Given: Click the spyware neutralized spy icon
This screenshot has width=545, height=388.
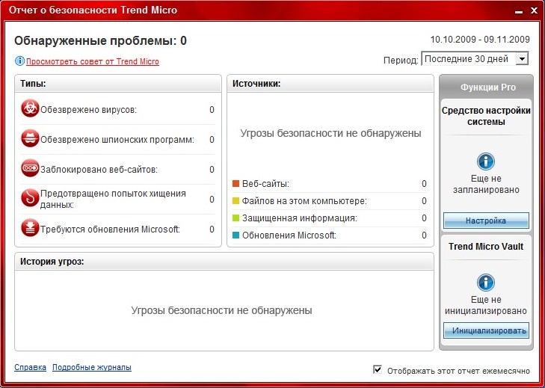Looking at the screenshot, I should [31, 139].
